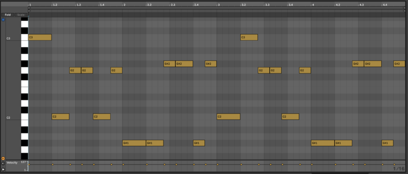This screenshot has width=408, height=174.
Task: Click the Velocity lane label
Action: [12, 163]
